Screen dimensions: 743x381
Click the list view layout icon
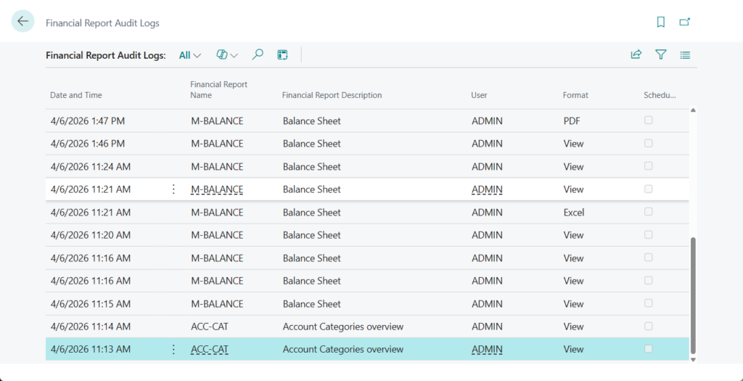[x=685, y=54]
